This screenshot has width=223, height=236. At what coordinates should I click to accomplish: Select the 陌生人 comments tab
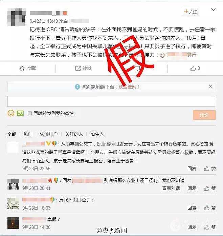point(97,134)
